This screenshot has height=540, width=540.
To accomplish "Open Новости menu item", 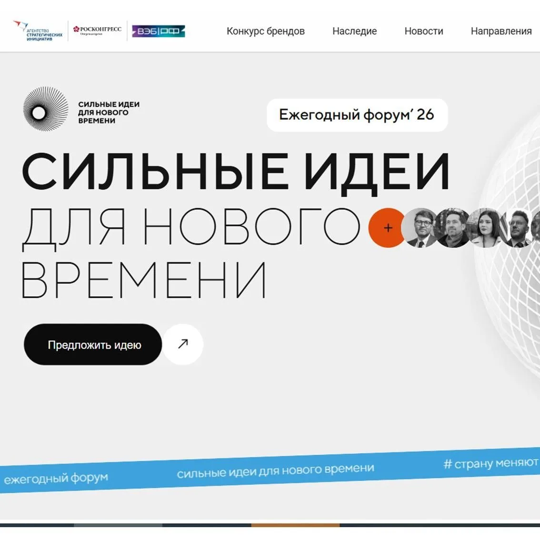I will (x=424, y=31).
